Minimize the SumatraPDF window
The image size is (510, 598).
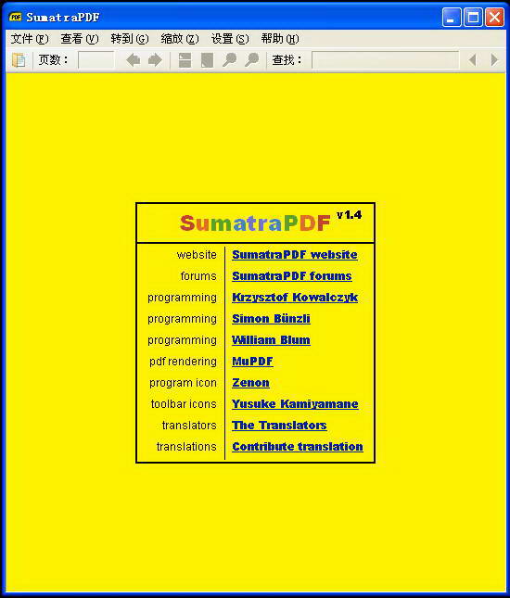pos(452,18)
